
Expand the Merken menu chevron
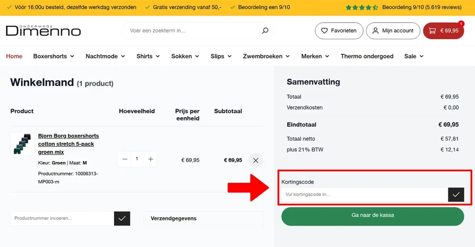(327, 56)
